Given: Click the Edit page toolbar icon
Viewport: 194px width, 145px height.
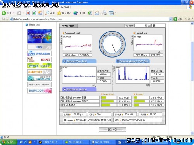Looking at the screenshot, I should click(111, 13).
